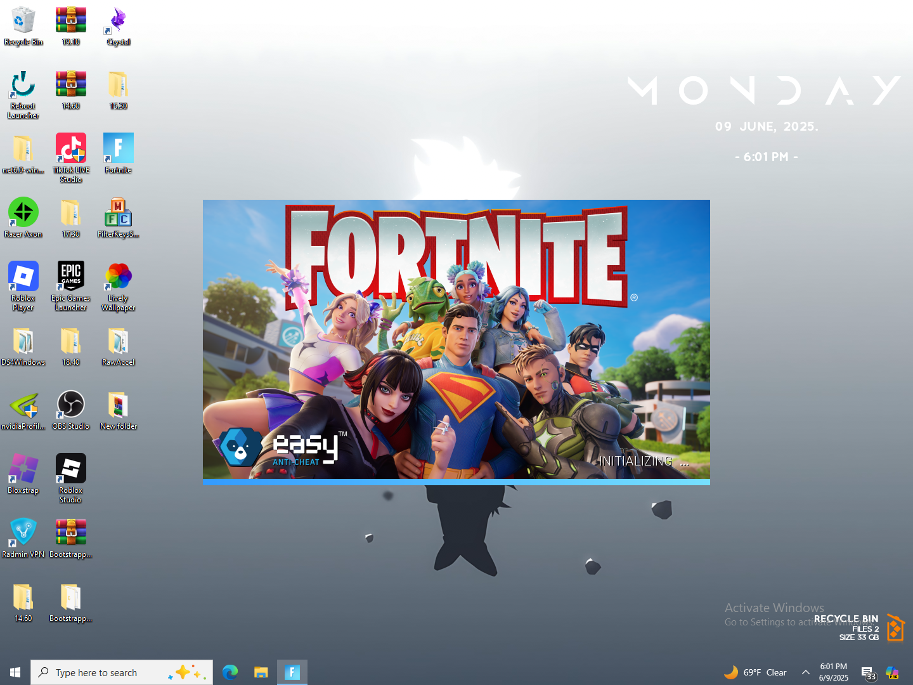
Task: Open Microsoft Edge from taskbar
Action: click(x=230, y=672)
